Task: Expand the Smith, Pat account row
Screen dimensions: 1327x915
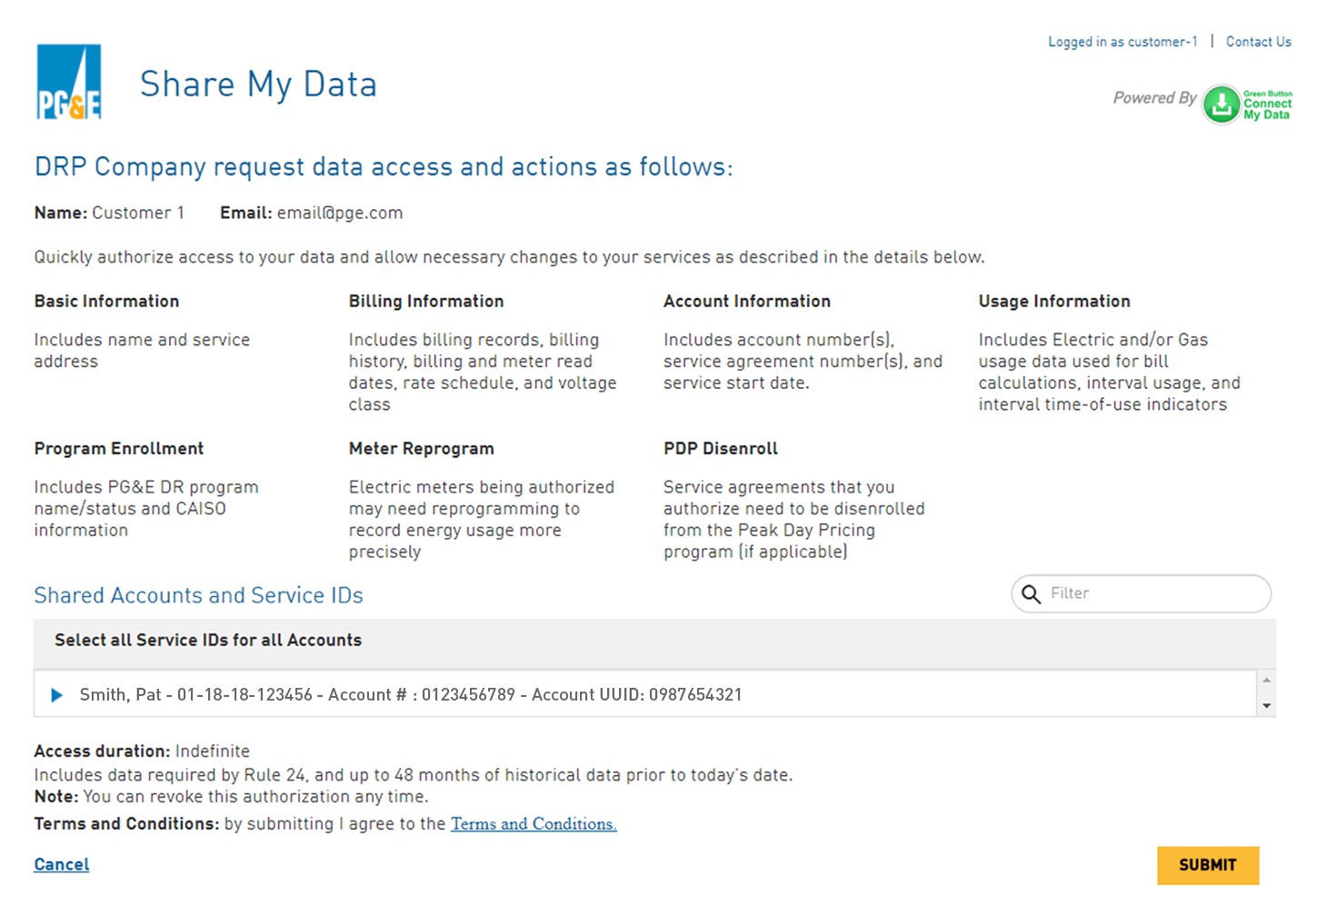Action: click(56, 695)
